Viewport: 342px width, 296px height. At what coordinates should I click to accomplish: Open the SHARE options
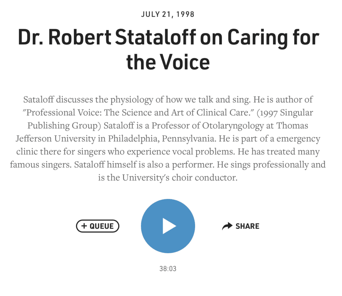[x=240, y=226]
